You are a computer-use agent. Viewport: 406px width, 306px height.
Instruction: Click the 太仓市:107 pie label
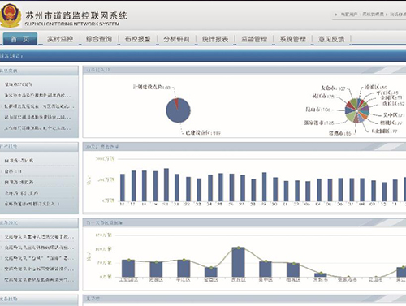point(333,88)
